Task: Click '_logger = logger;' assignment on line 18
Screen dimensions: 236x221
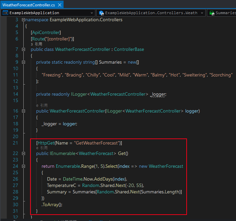Action: [x=59, y=124]
